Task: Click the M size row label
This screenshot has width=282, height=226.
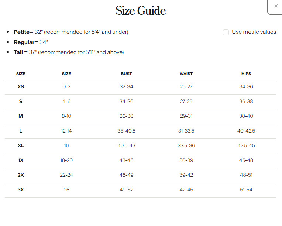Action: click(21, 116)
